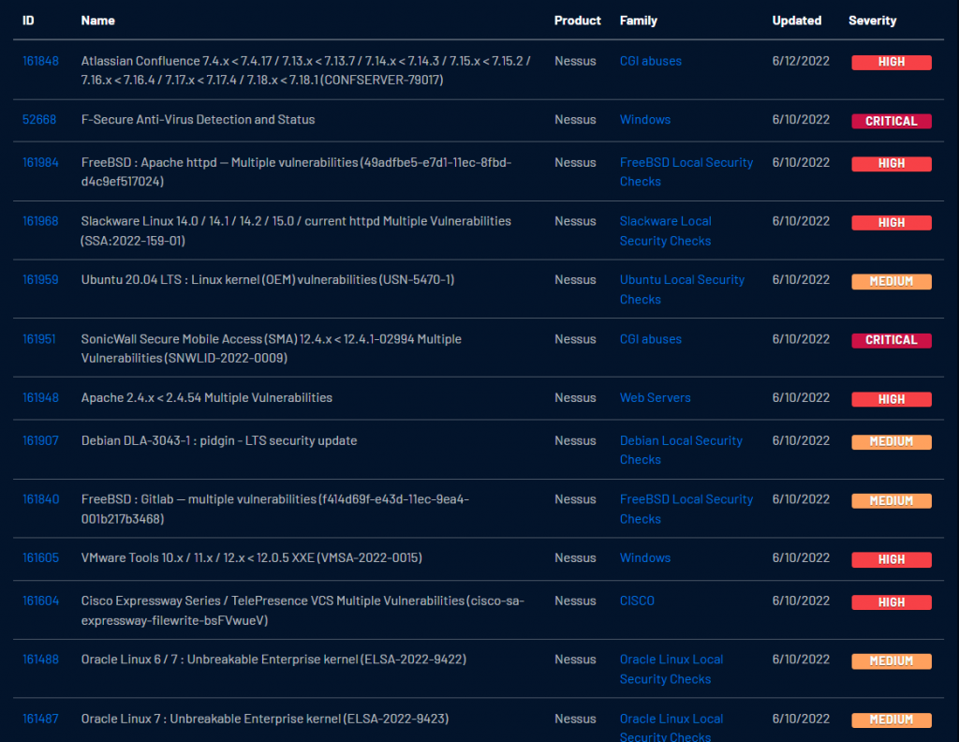This screenshot has height=742, width=959.
Task: Select FreeBSD Gitlab multiple vulnerabilities name text
Action: pos(275,509)
